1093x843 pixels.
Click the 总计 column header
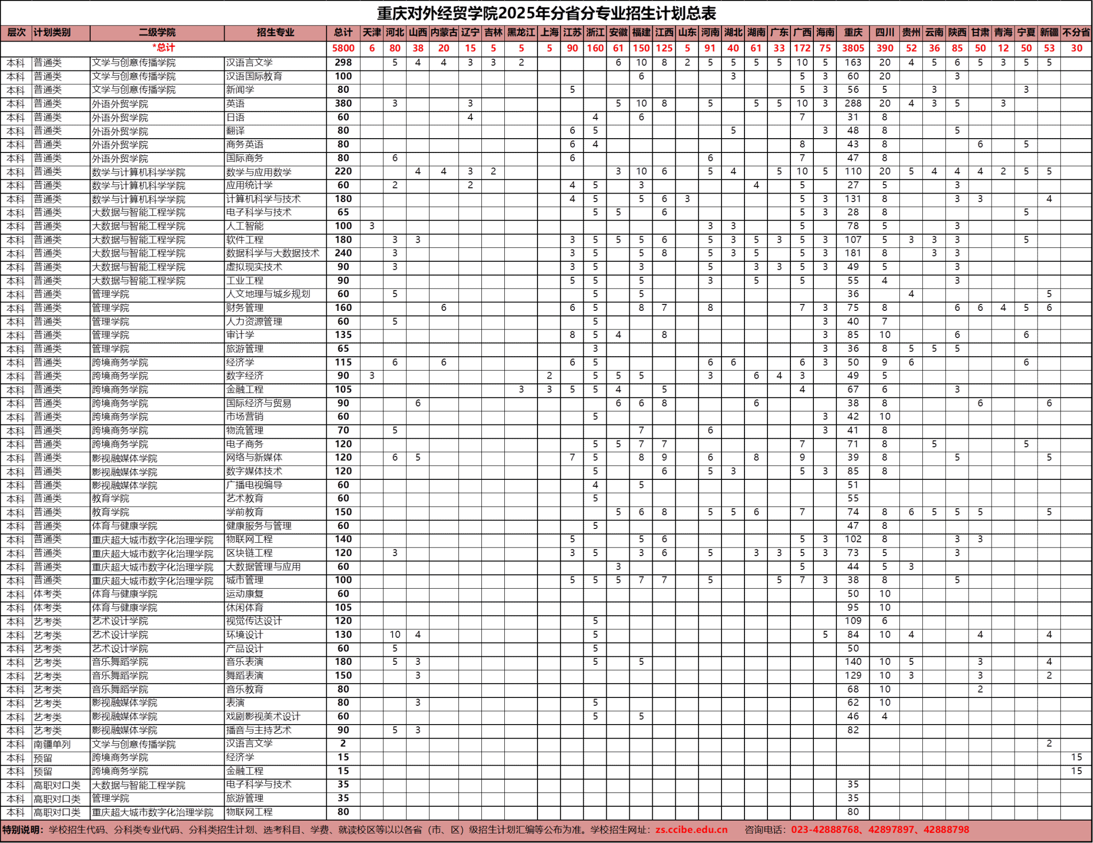(x=343, y=33)
